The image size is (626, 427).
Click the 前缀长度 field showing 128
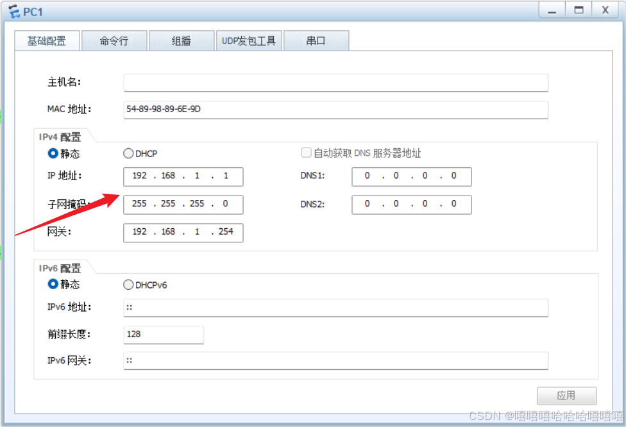click(164, 335)
